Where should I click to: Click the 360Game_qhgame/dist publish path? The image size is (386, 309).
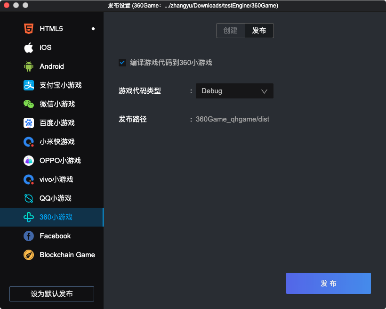(x=233, y=119)
